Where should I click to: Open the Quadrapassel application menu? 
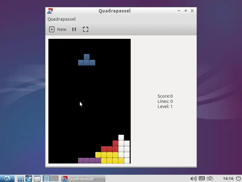click(x=62, y=19)
